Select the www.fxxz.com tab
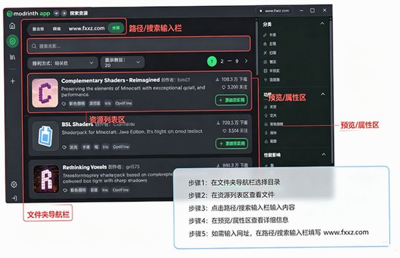400x258 pixels. pos(86,28)
